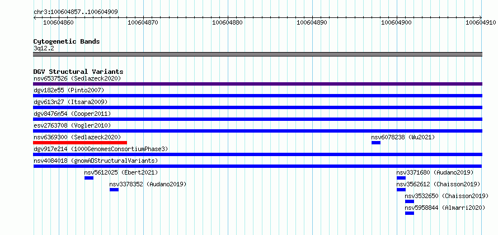Open the nsv5612025 (Ebert2021) label
Screen dimensions: 498x235
click(121, 172)
